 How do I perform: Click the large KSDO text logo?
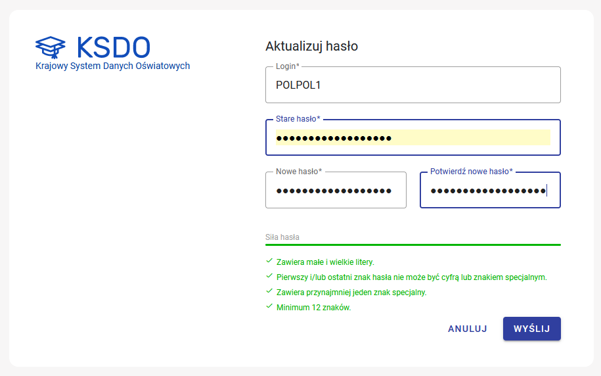point(113,47)
